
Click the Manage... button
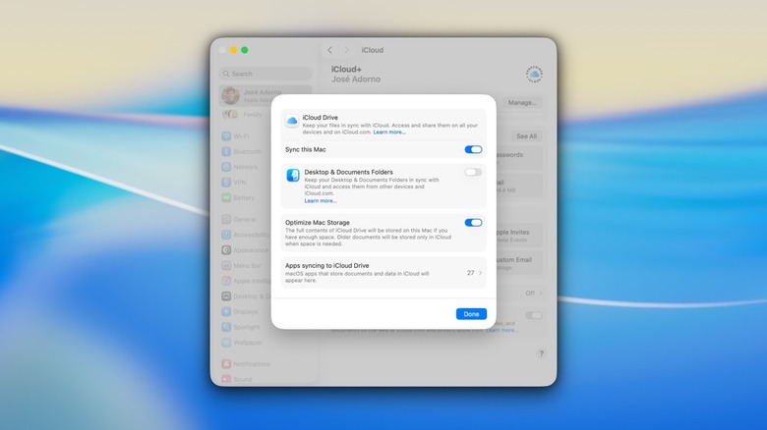[522, 103]
